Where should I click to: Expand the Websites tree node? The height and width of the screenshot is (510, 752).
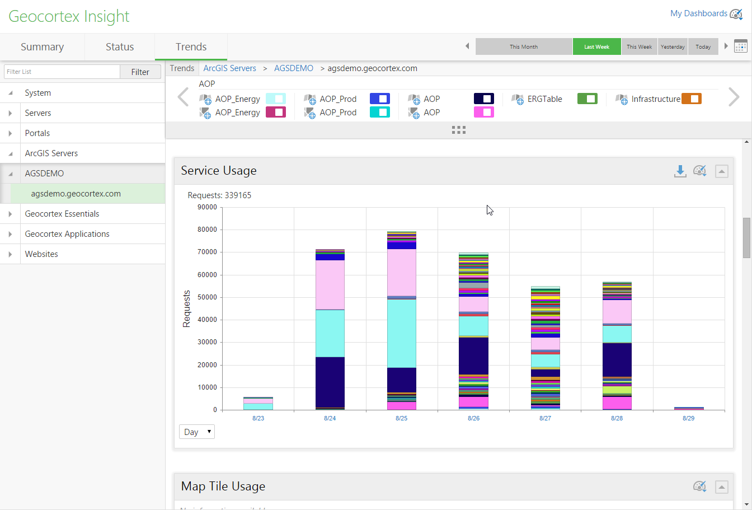pos(10,254)
